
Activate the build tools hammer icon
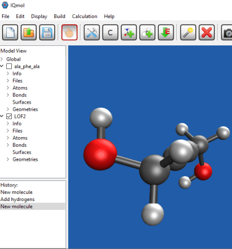pos(92,32)
